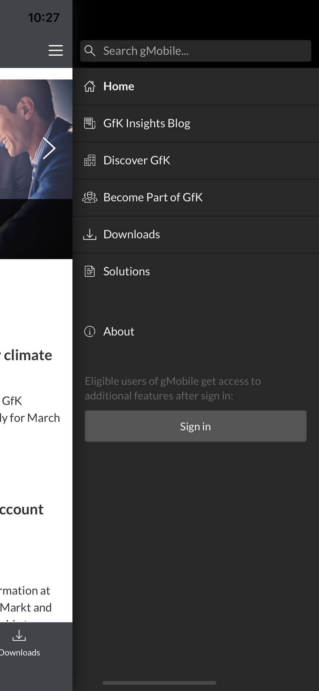This screenshot has height=691, width=319.
Task: Click the Downloads arrow icon in menu
Action: (x=90, y=234)
